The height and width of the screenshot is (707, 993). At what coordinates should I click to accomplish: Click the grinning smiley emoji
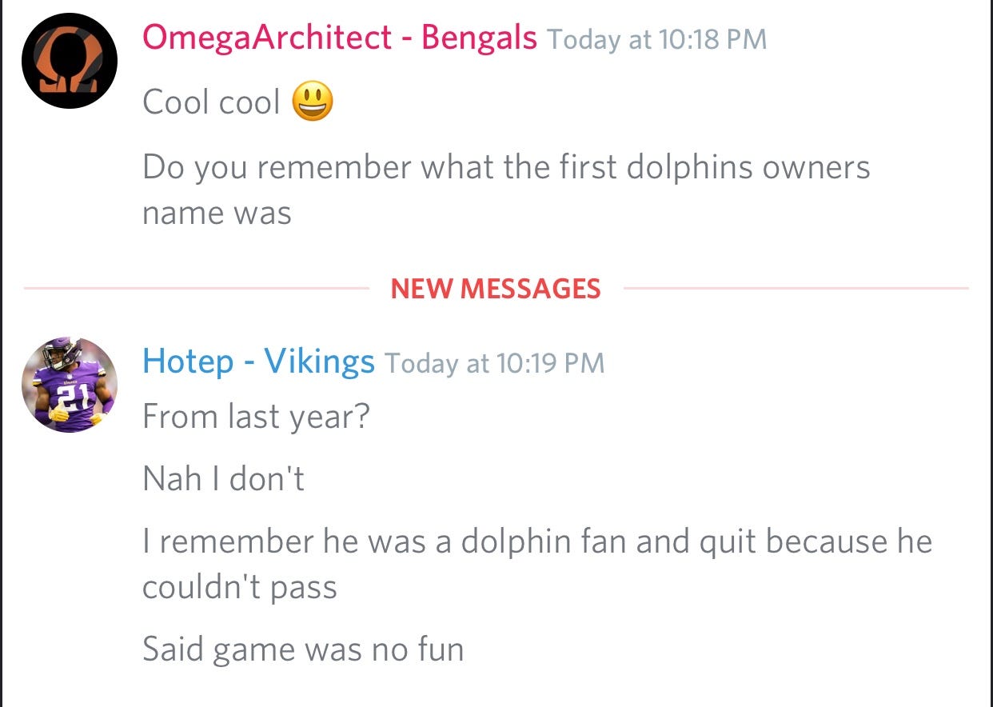[312, 102]
